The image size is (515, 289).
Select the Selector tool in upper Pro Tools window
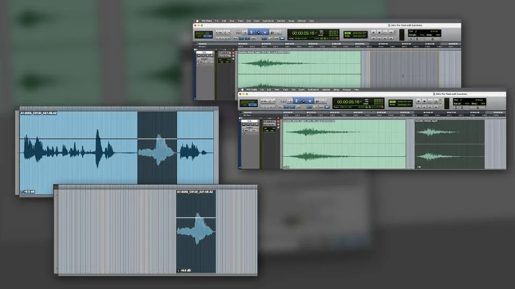coord(259,33)
